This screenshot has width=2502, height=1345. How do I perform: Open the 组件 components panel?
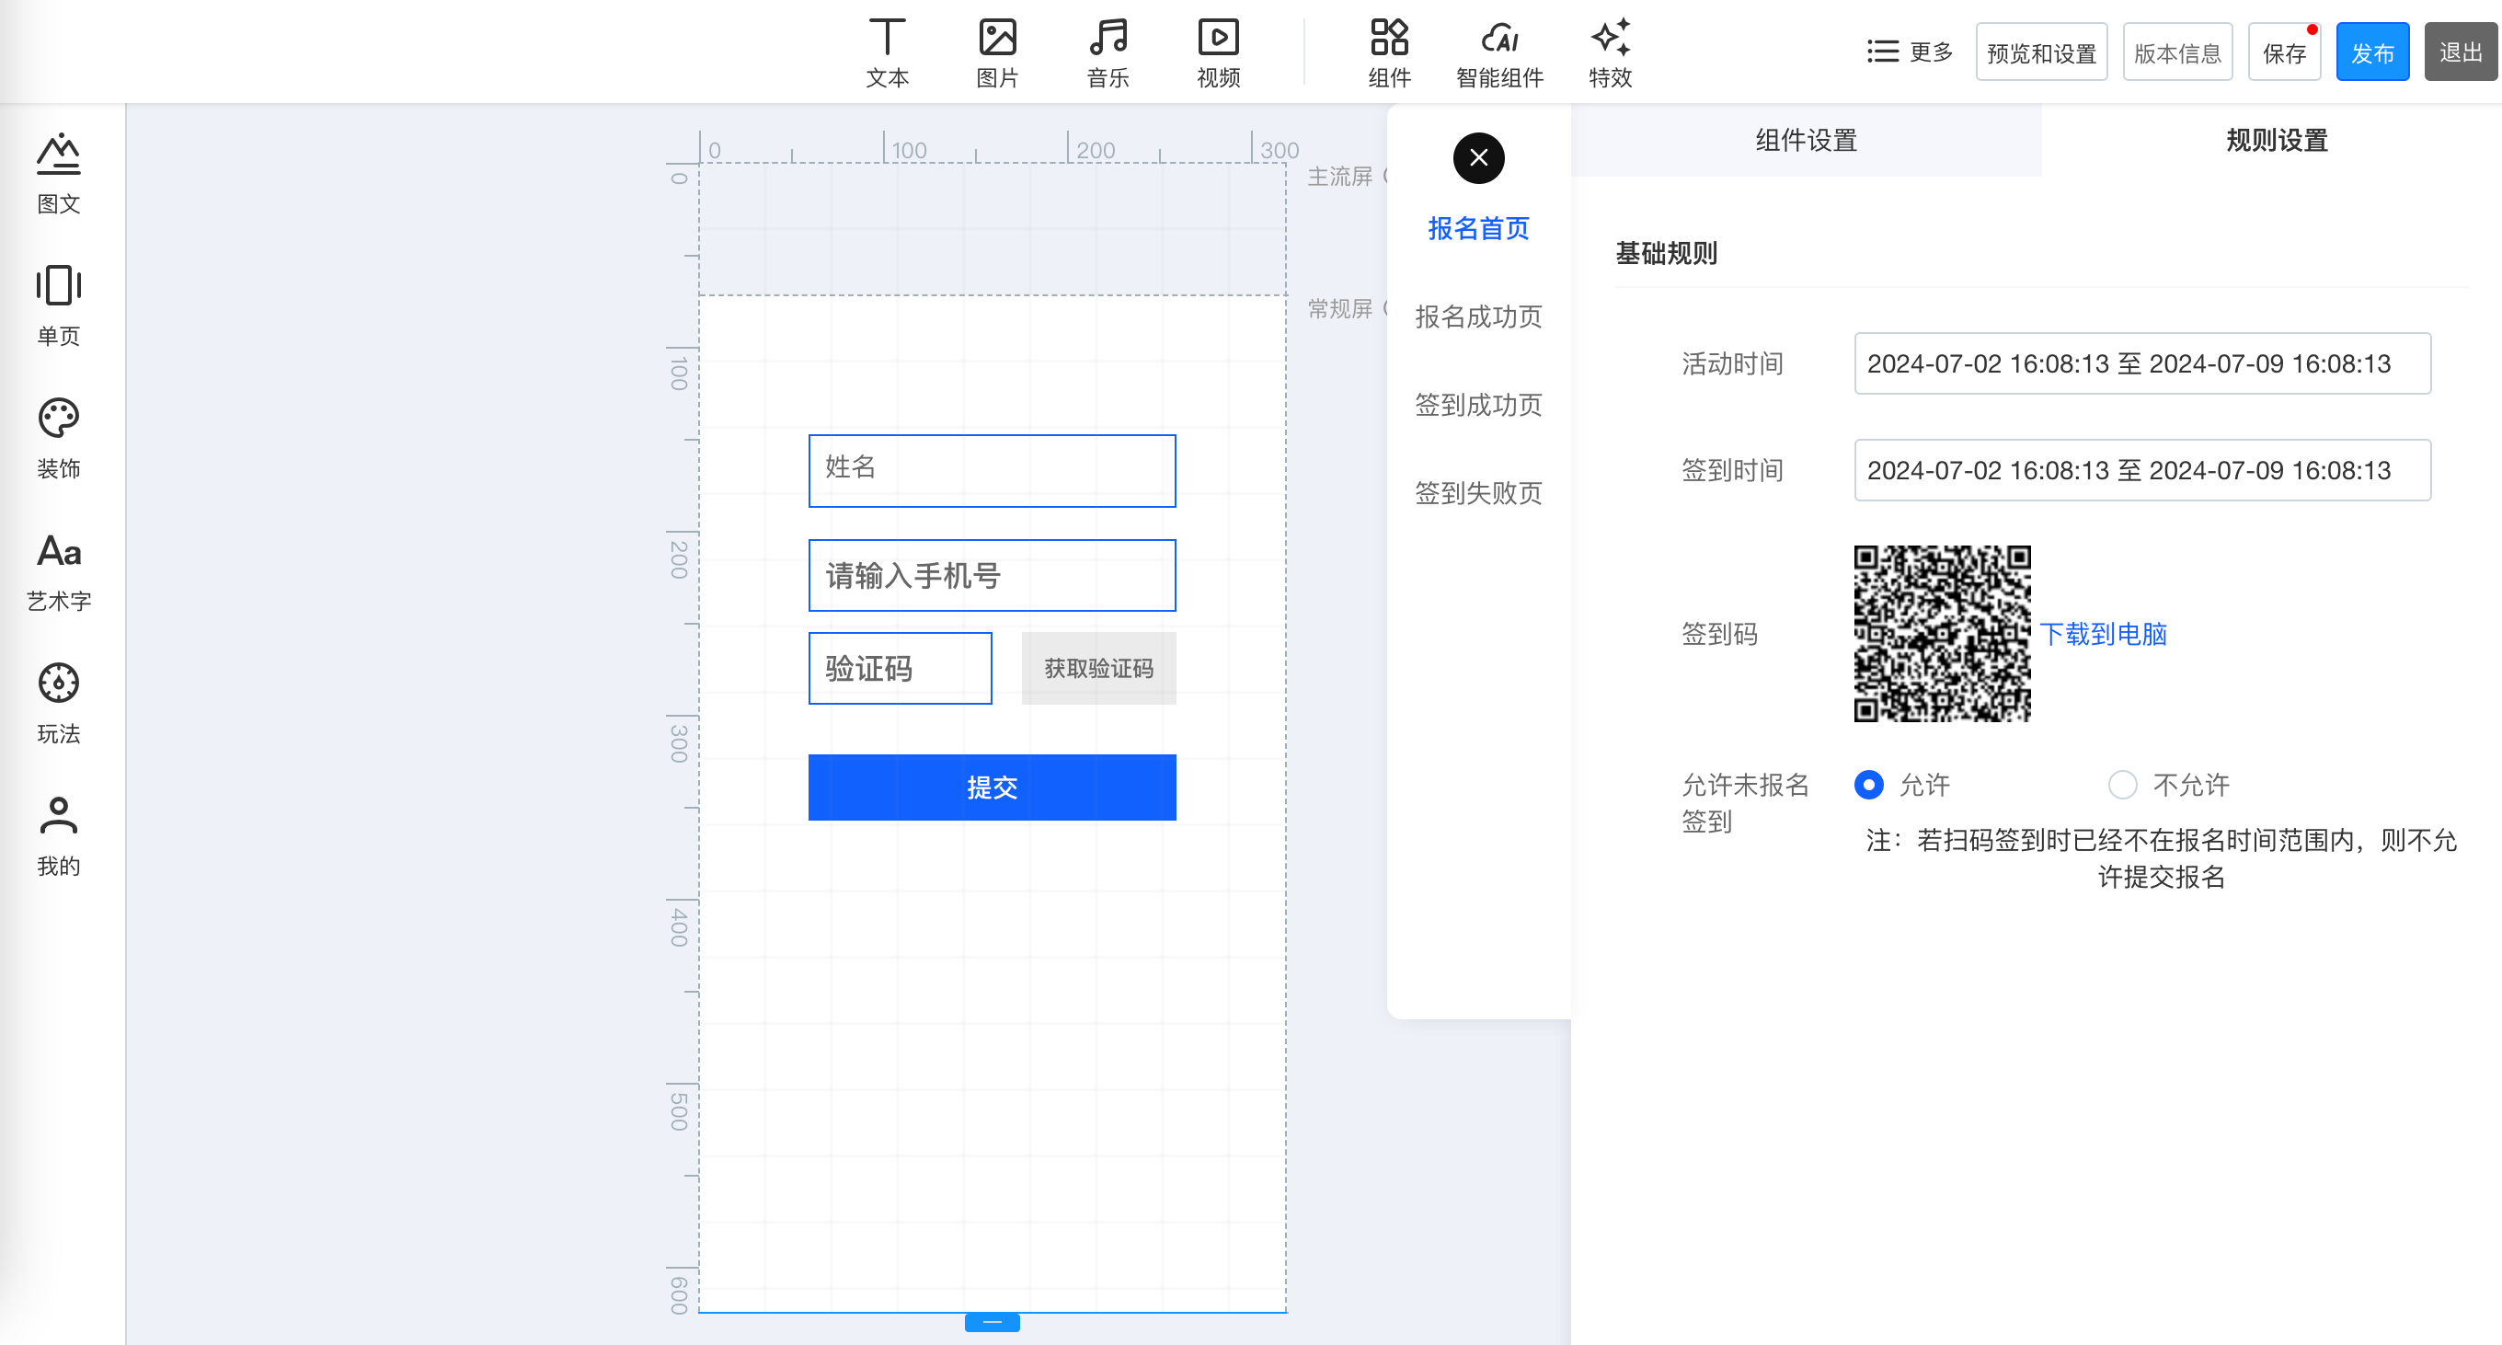pyautogui.click(x=1389, y=51)
